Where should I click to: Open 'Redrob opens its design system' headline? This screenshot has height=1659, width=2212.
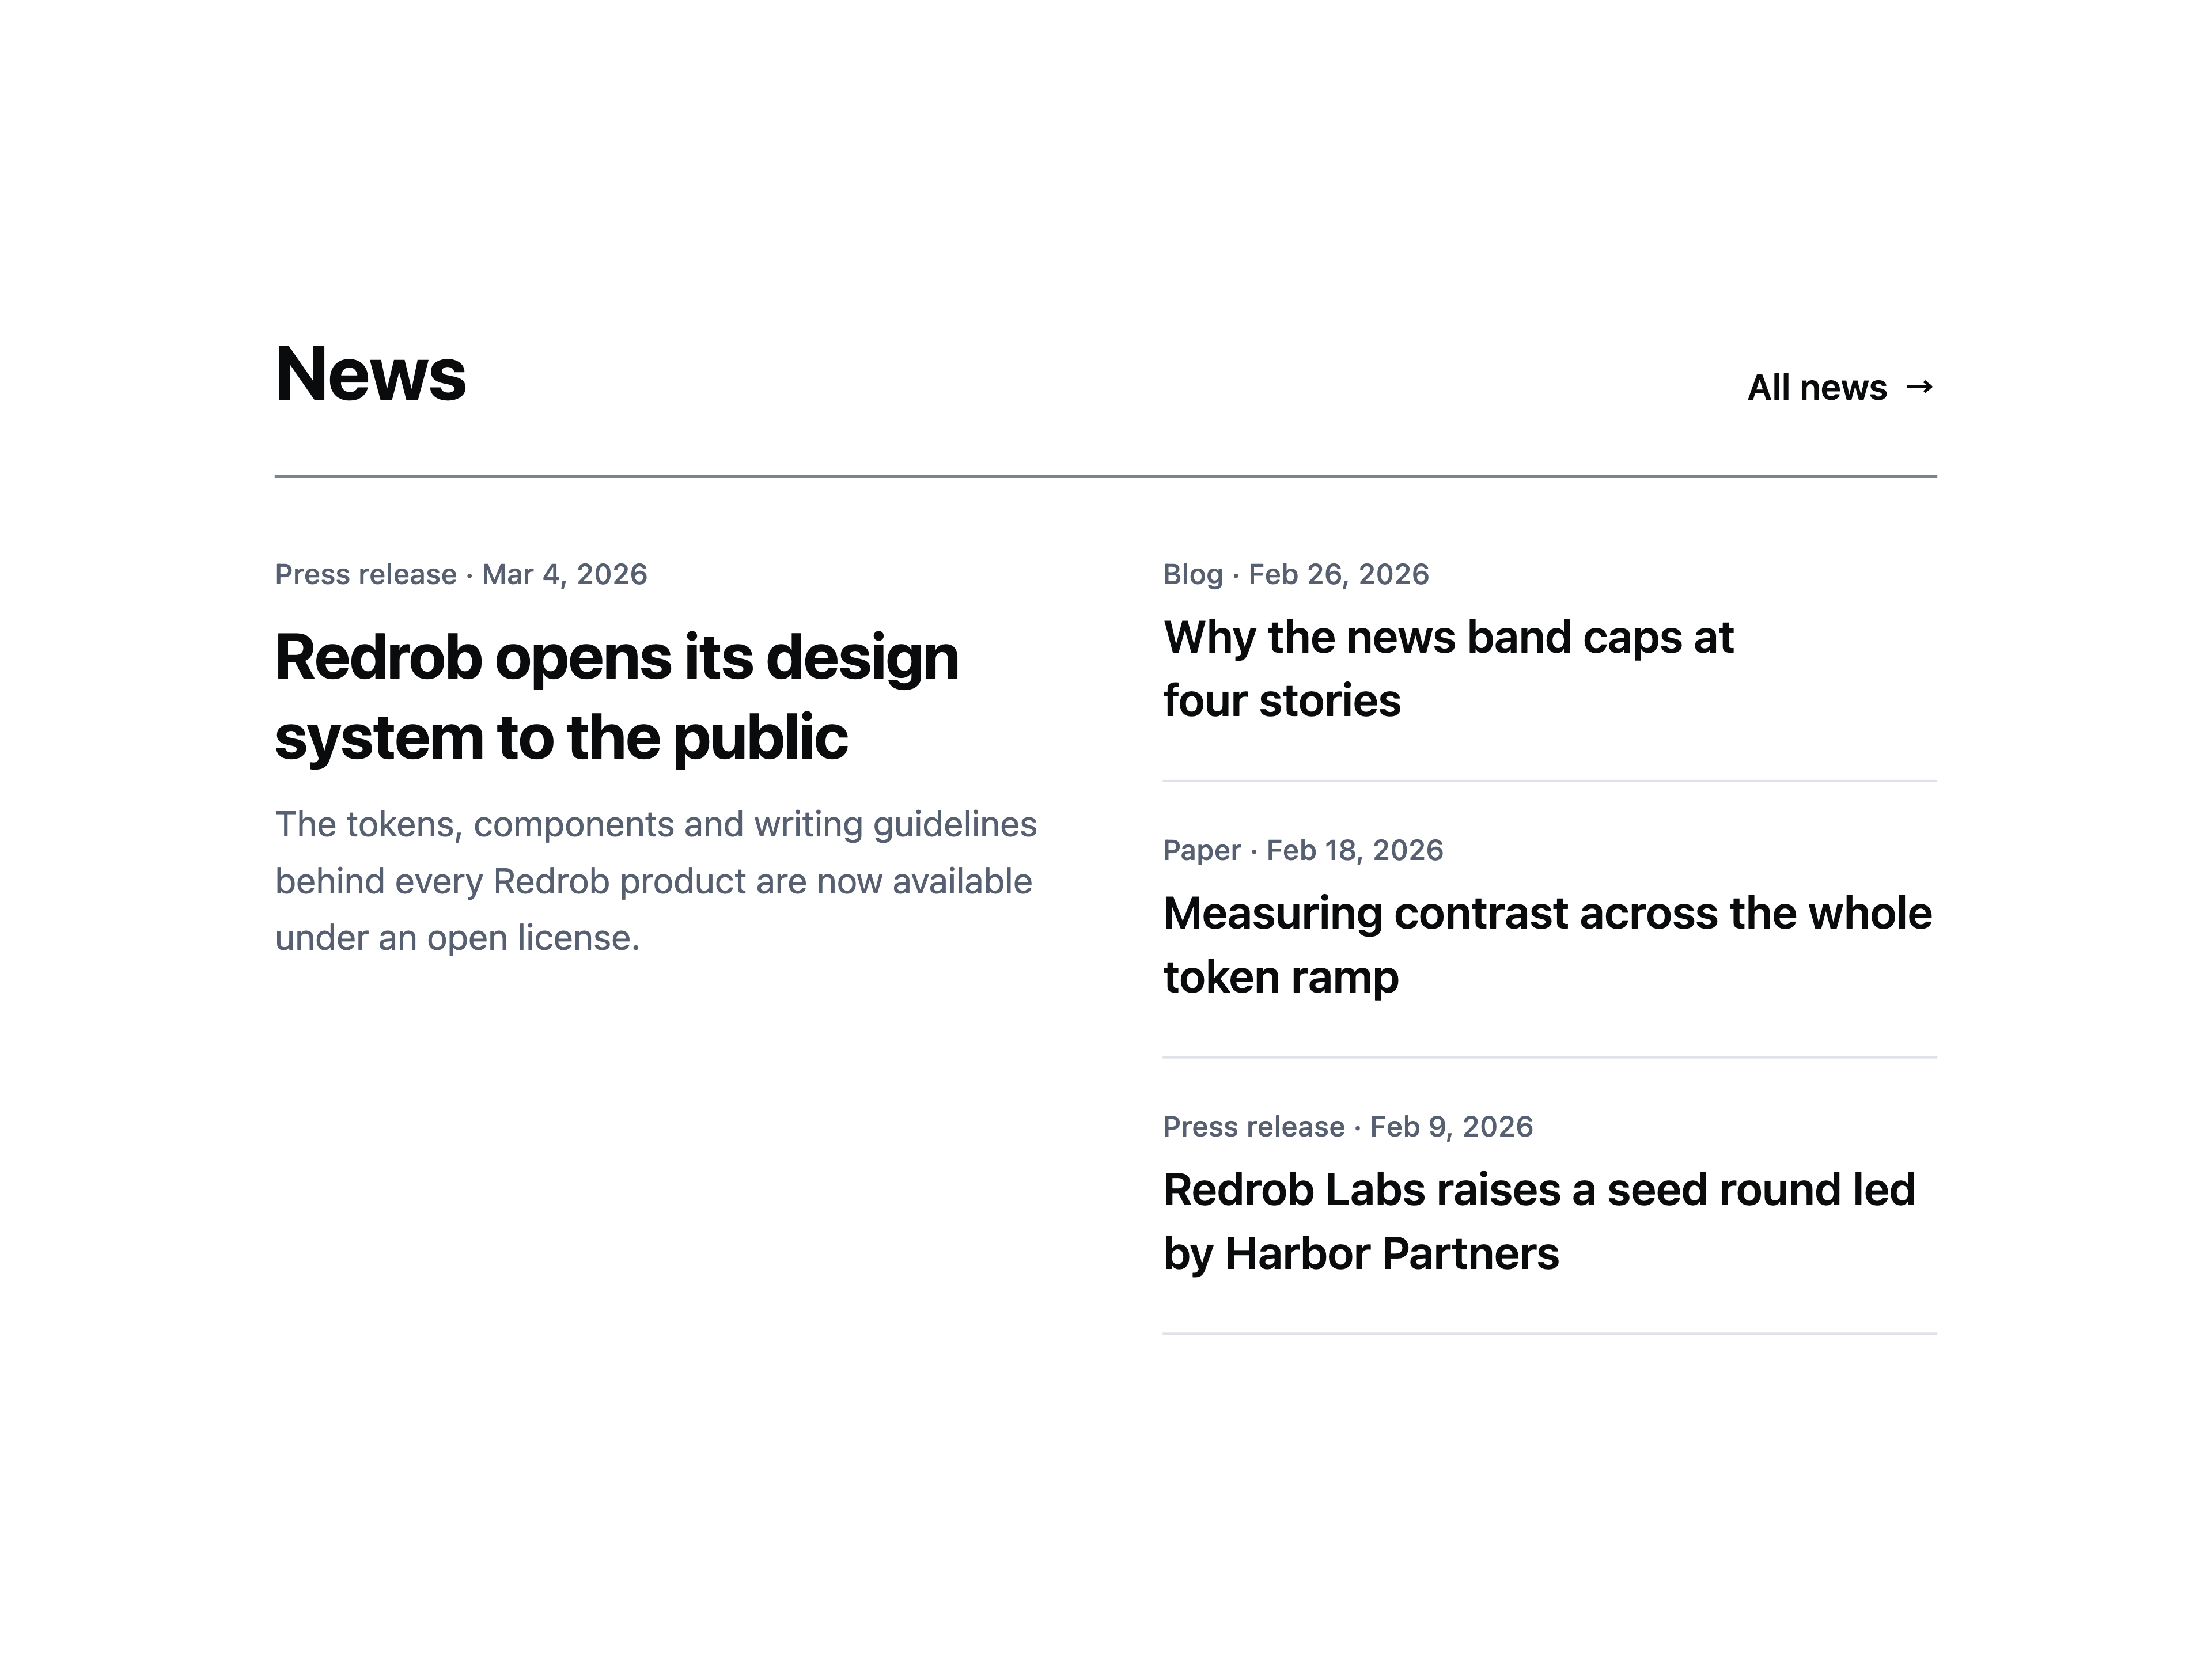click(x=617, y=697)
